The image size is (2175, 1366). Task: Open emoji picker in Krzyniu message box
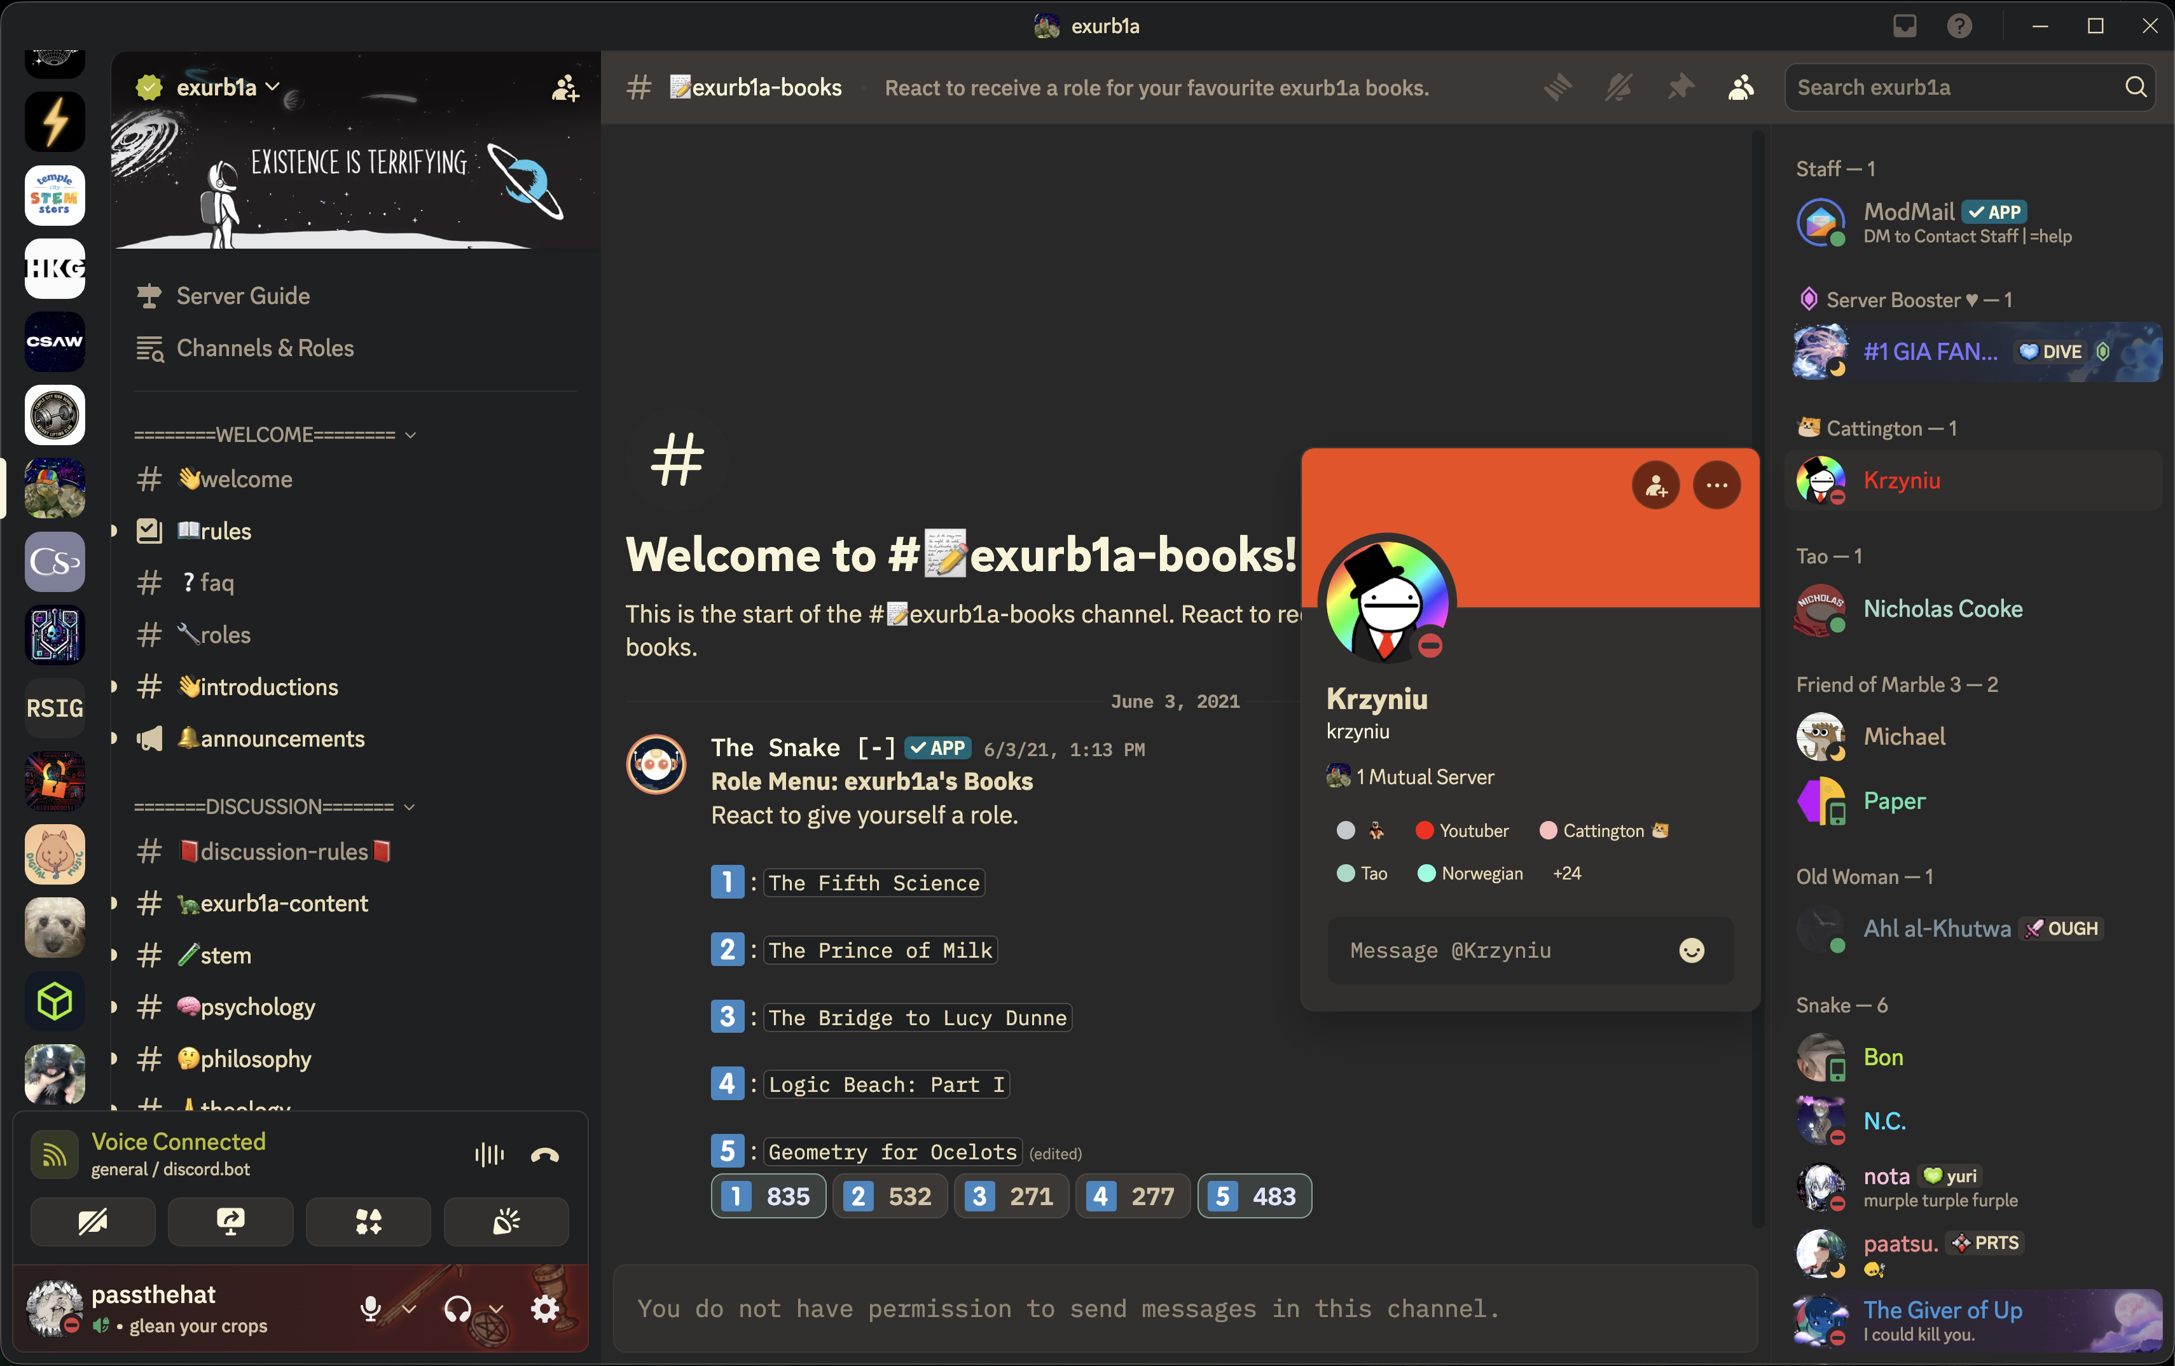coord(1692,951)
